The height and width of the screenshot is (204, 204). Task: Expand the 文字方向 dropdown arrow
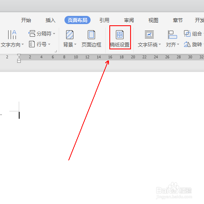(22, 44)
